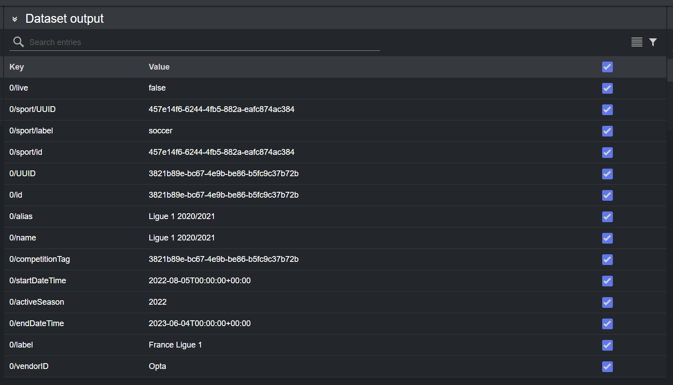
Task: Toggle the select-all header checkbox
Action: click(607, 67)
